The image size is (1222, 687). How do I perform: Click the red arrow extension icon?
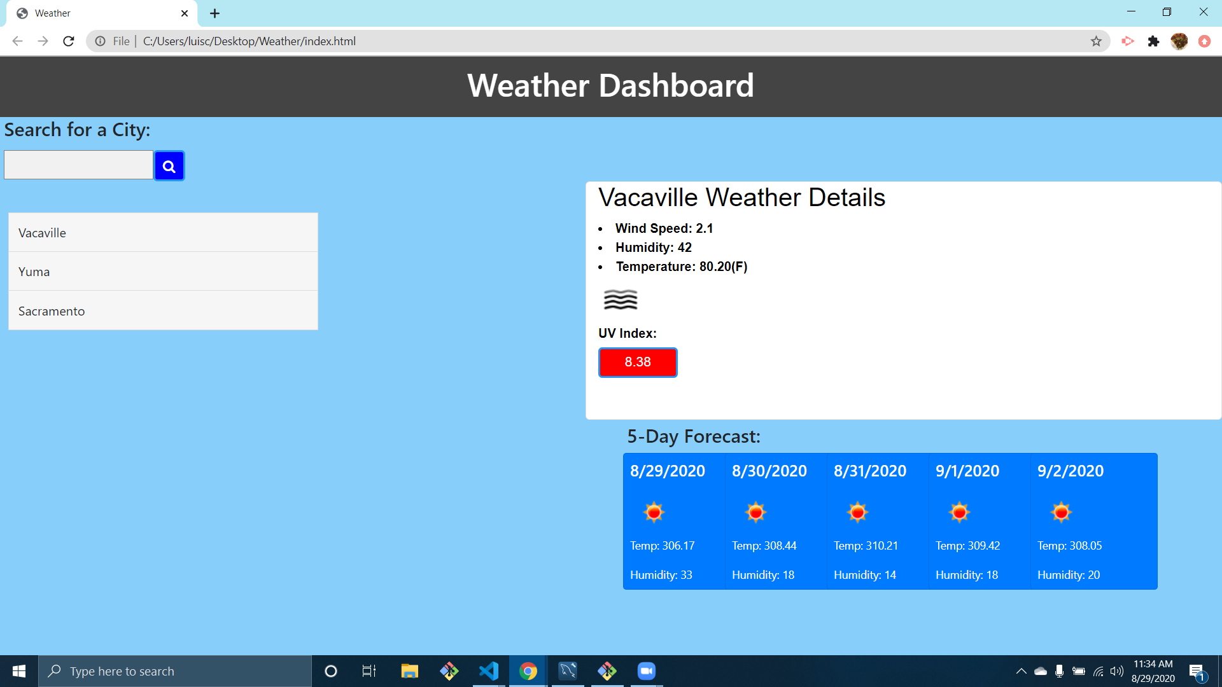coord(1128,41)
